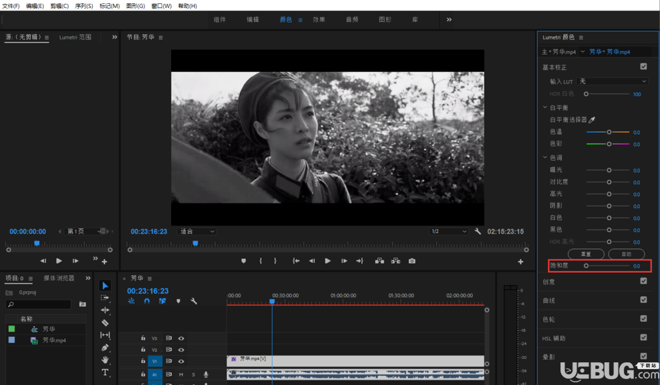Add marker in program monitor

point(243,261)
